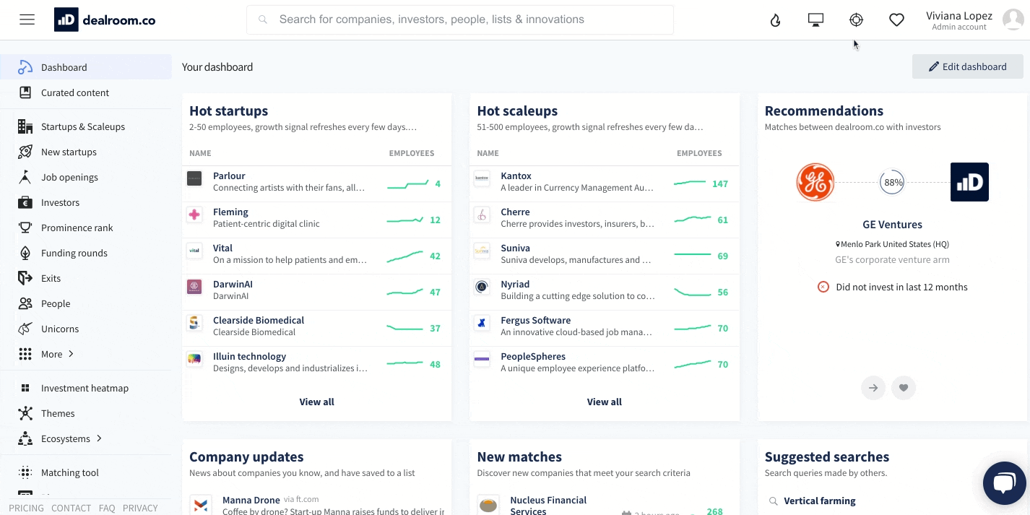1030x515 pixels.
Task: Click next arrow under GE Ventures recommendation
Action: 873,388
